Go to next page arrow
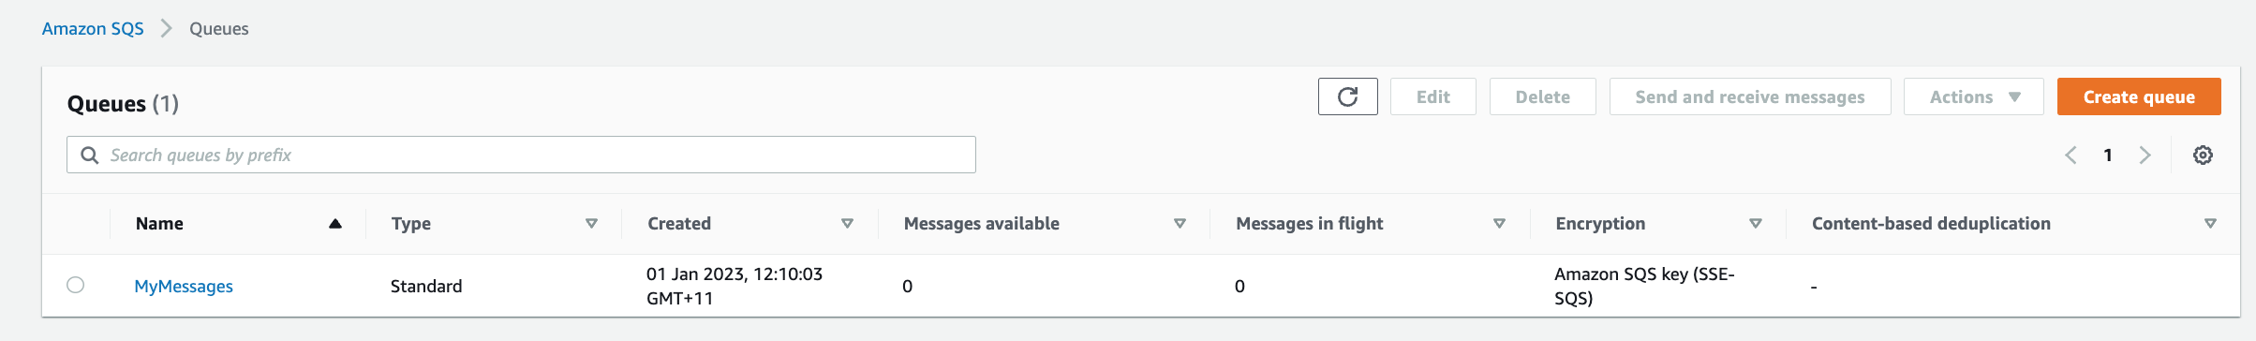This screenshot has width=2256, height=341. (2145, 156)
